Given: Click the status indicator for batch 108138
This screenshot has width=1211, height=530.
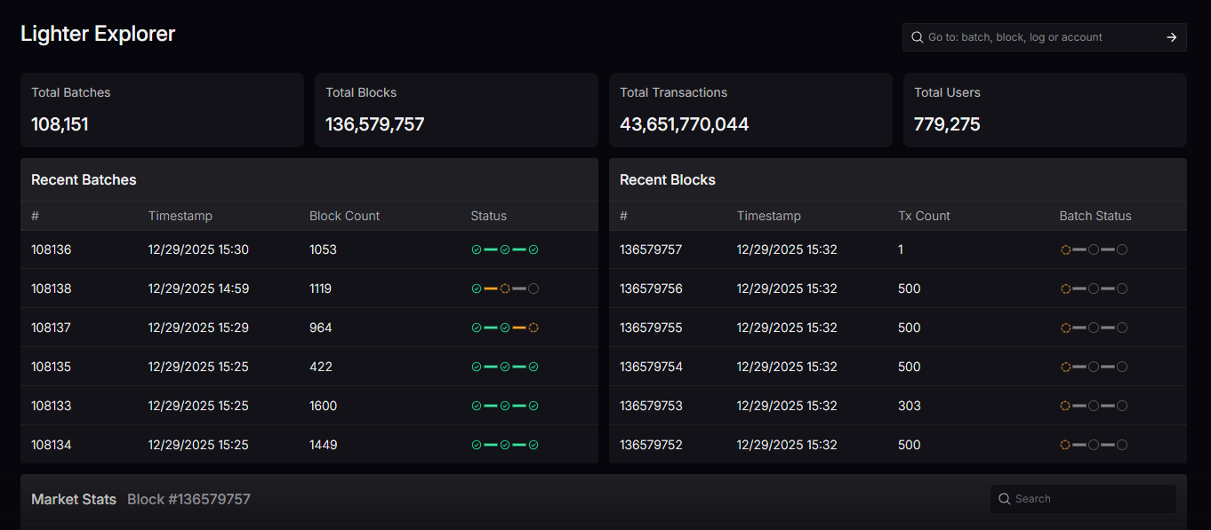Looking at the screenshot, I should pyautogui.click(x=504, y=289).
